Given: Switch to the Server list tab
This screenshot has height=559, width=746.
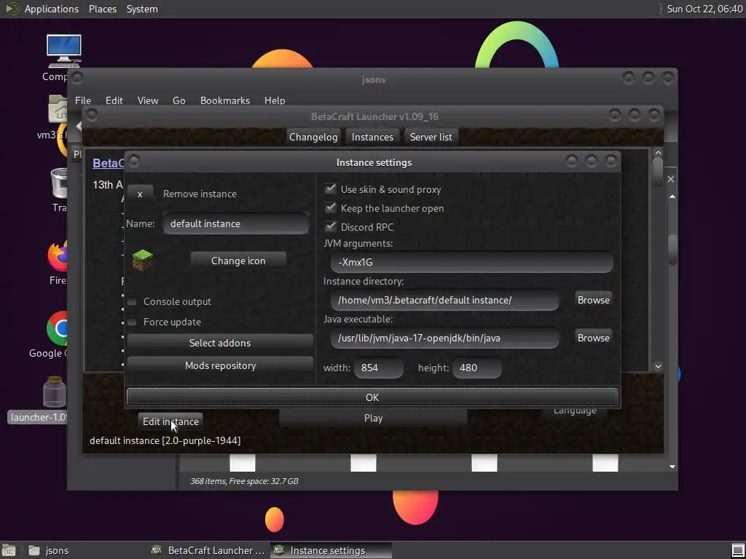Looking at the screenshot, I should tap(431, 137).
